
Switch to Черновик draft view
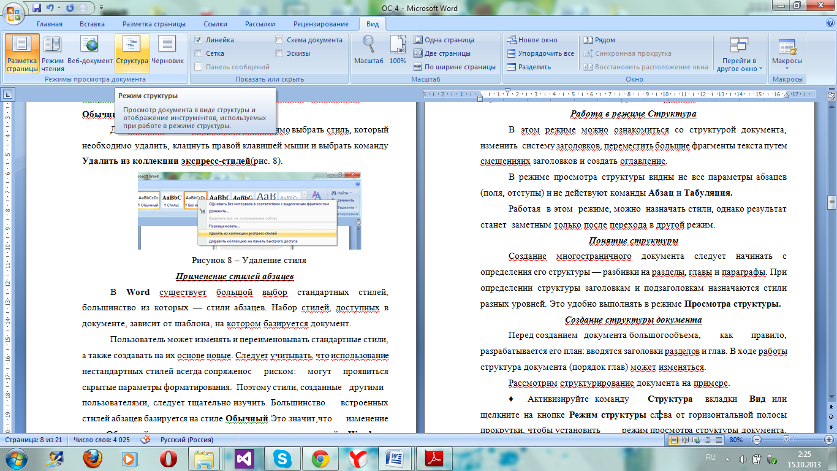coord(168,53)
